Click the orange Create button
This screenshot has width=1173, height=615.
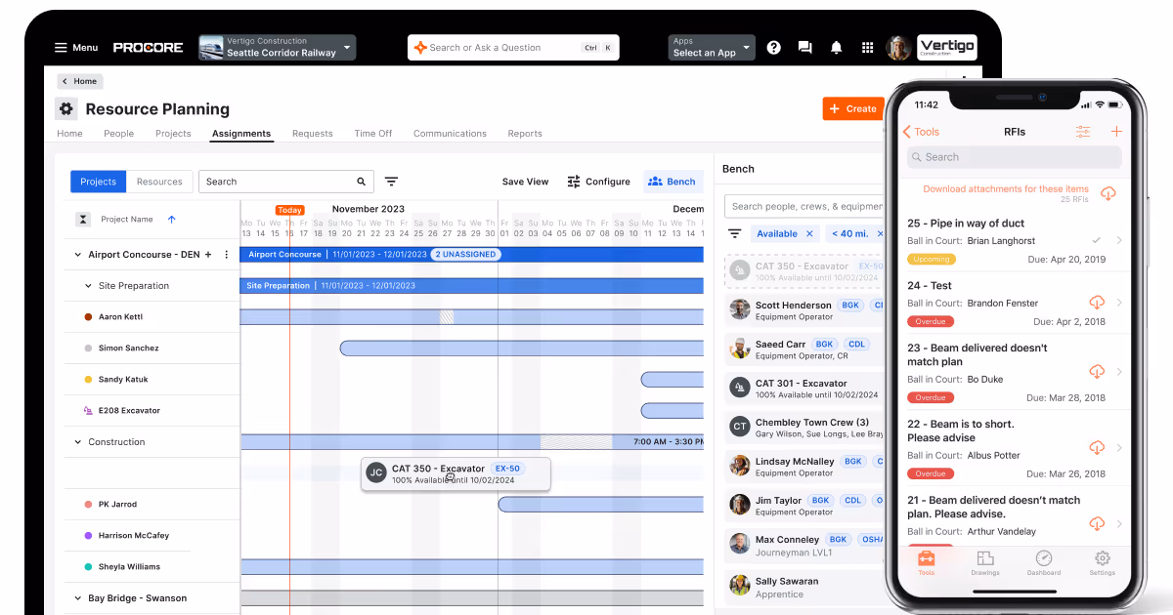852,108
